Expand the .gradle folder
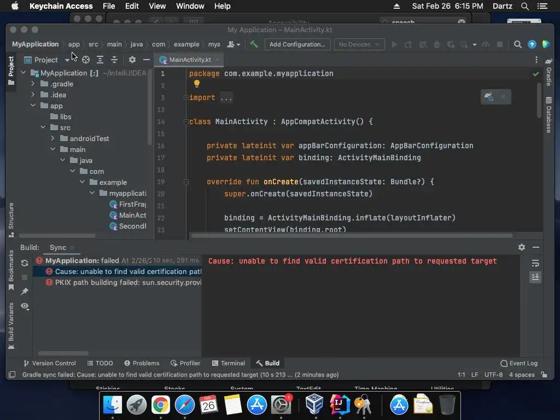This screenshot has width=560, height=420. point(33,84)
